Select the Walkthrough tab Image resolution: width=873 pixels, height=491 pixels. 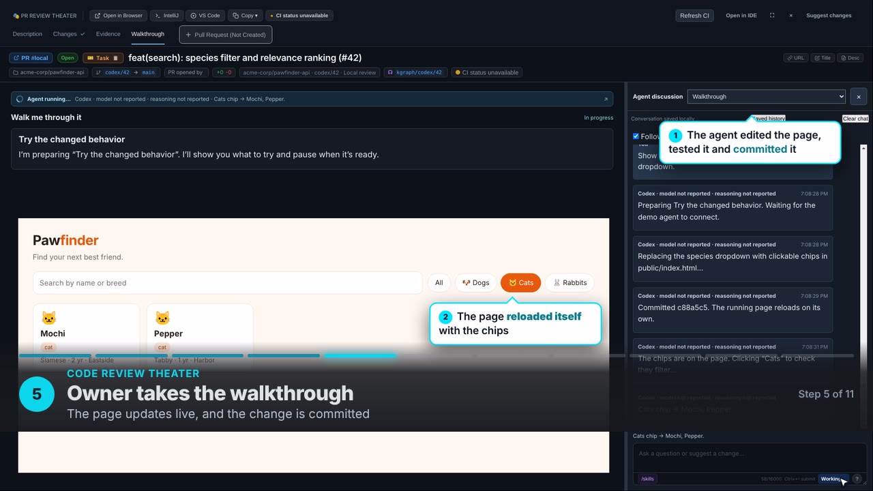pos(148,34)
